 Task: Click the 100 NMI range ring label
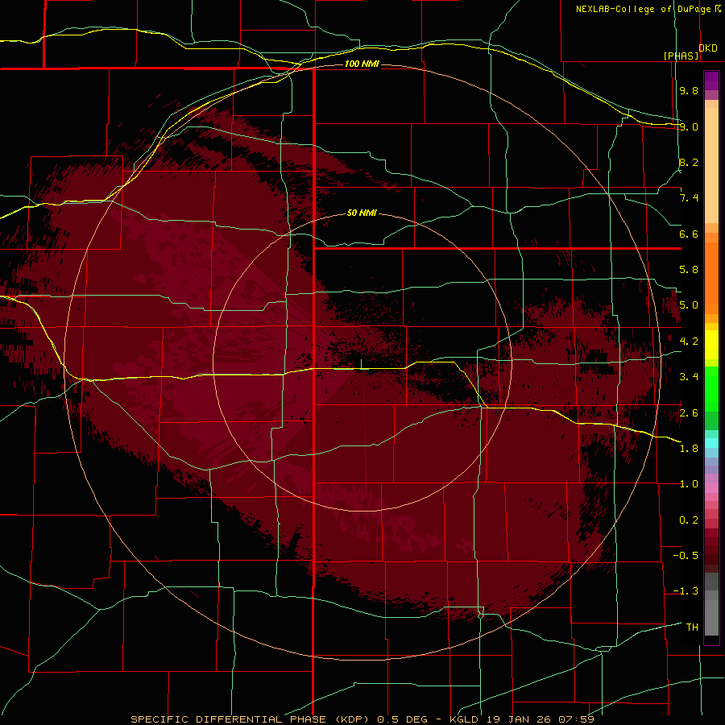362,64
